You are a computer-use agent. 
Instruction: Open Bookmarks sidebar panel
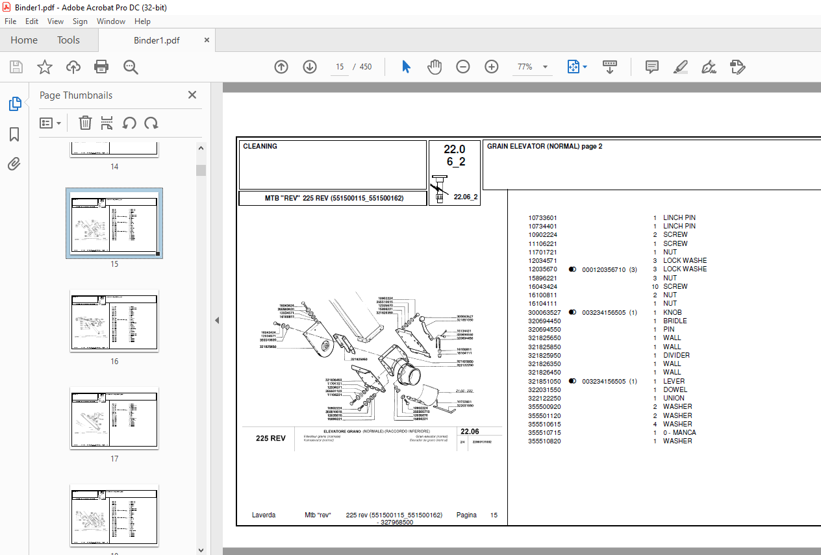[14, 134]
